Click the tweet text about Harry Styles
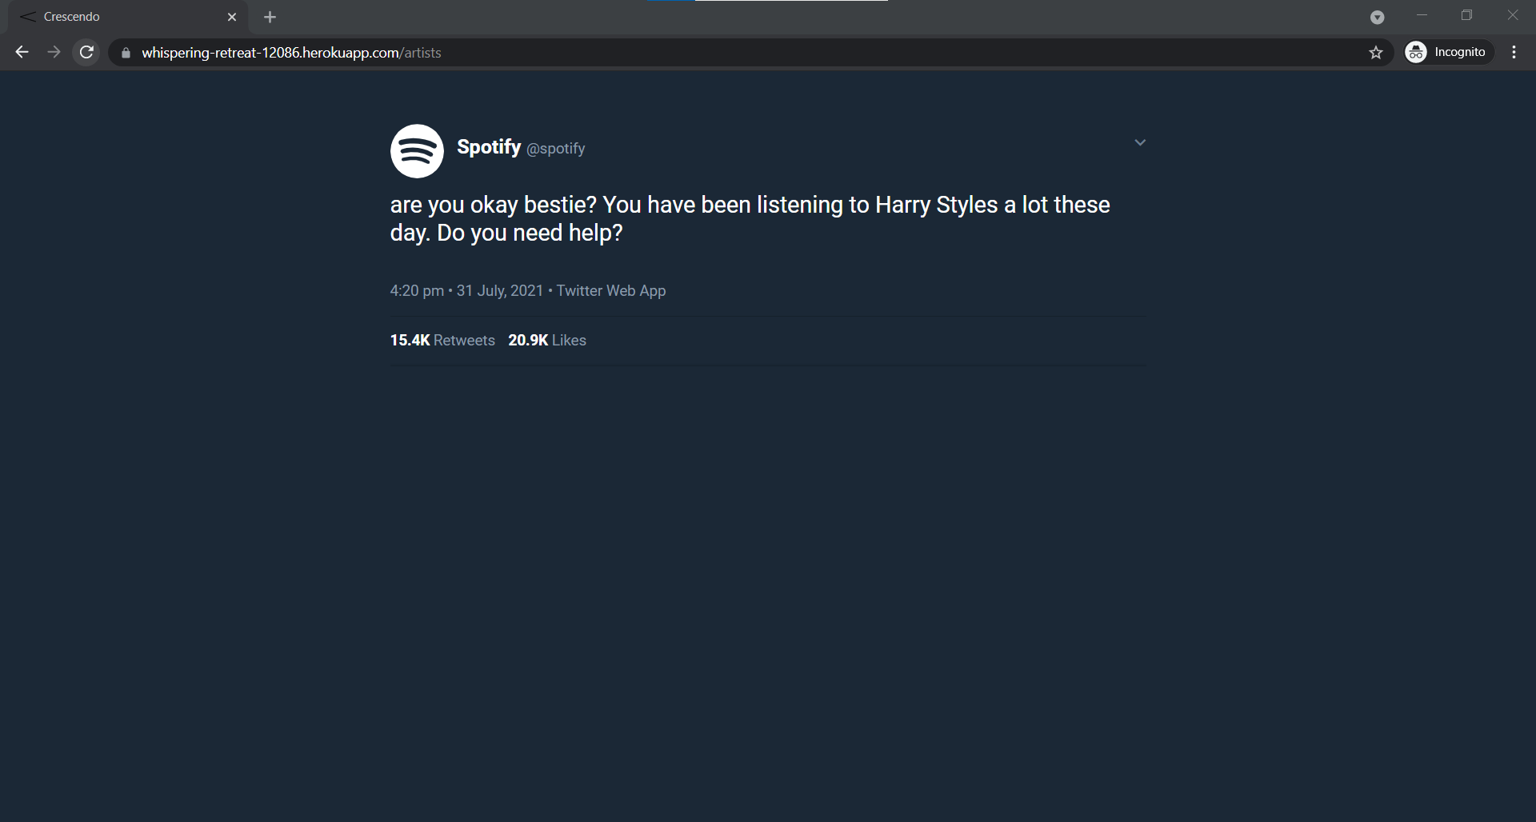The image size is (1536, 822). pyautogui.click(x=750, y=218)
